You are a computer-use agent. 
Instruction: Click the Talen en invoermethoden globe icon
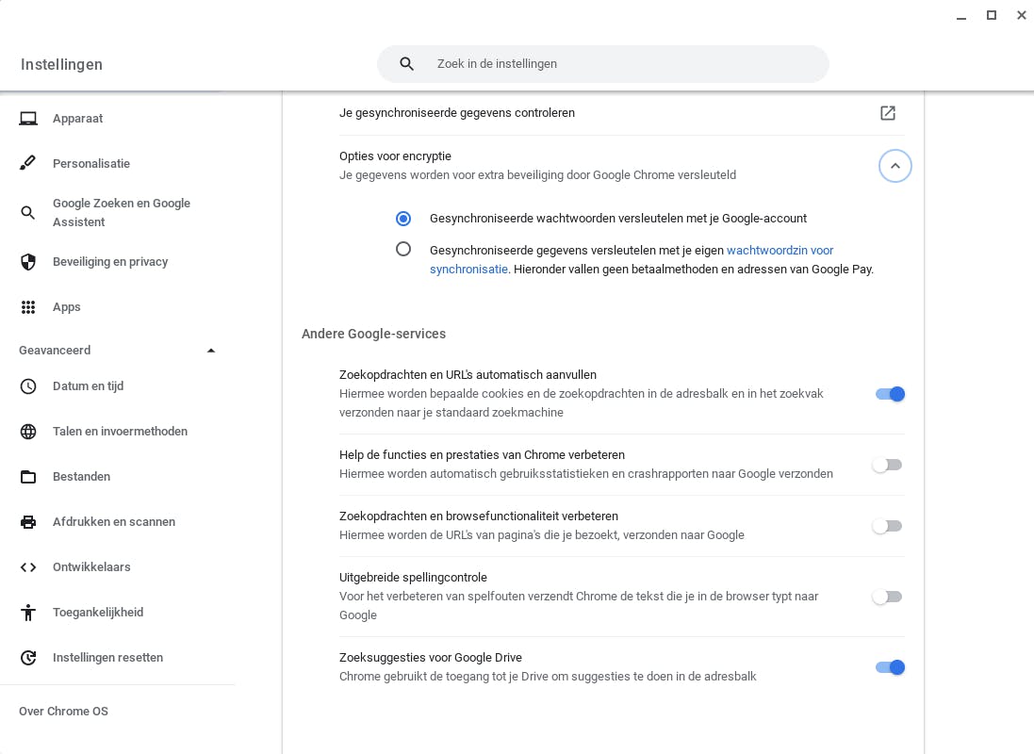tap(28, 432)
